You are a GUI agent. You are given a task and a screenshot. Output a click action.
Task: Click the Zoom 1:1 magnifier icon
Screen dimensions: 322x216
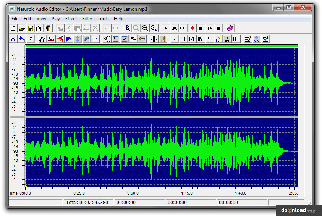154,28
